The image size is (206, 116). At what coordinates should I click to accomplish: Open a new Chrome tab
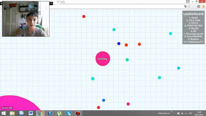[x=63, y=2]
